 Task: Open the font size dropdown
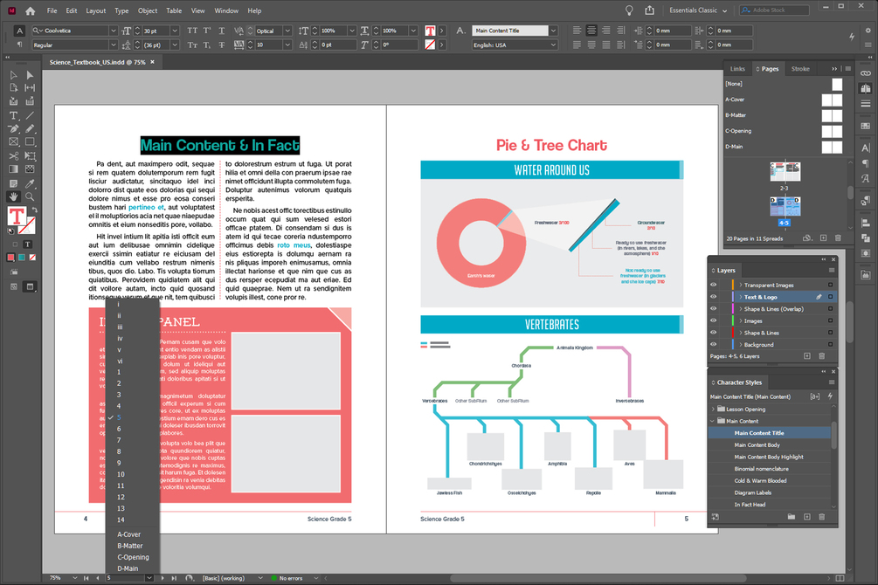point(175,31)
